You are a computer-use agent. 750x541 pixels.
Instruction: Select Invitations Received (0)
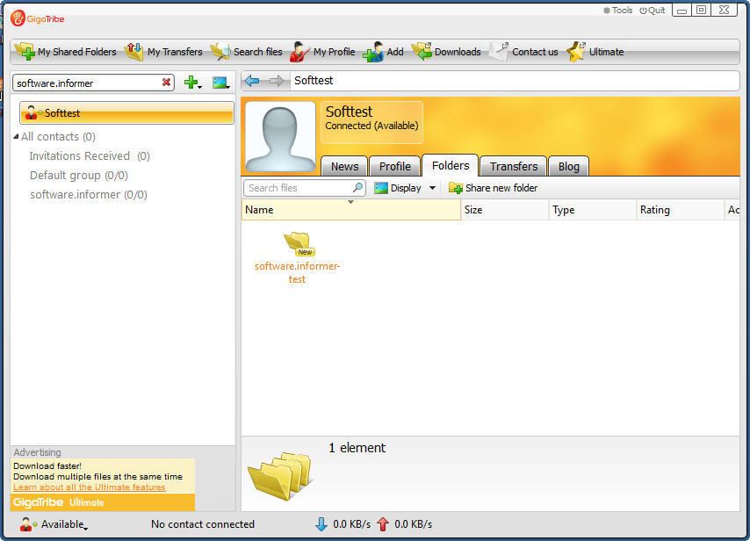[x=90, y=156]
